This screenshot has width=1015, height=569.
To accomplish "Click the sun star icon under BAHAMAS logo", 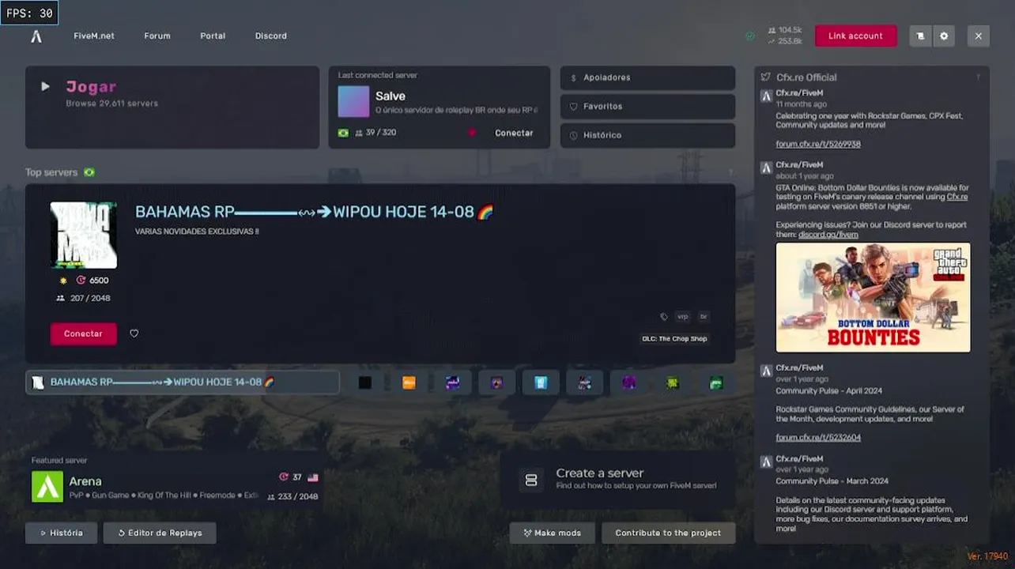I will pyautogui.click(x=63, y=281).
